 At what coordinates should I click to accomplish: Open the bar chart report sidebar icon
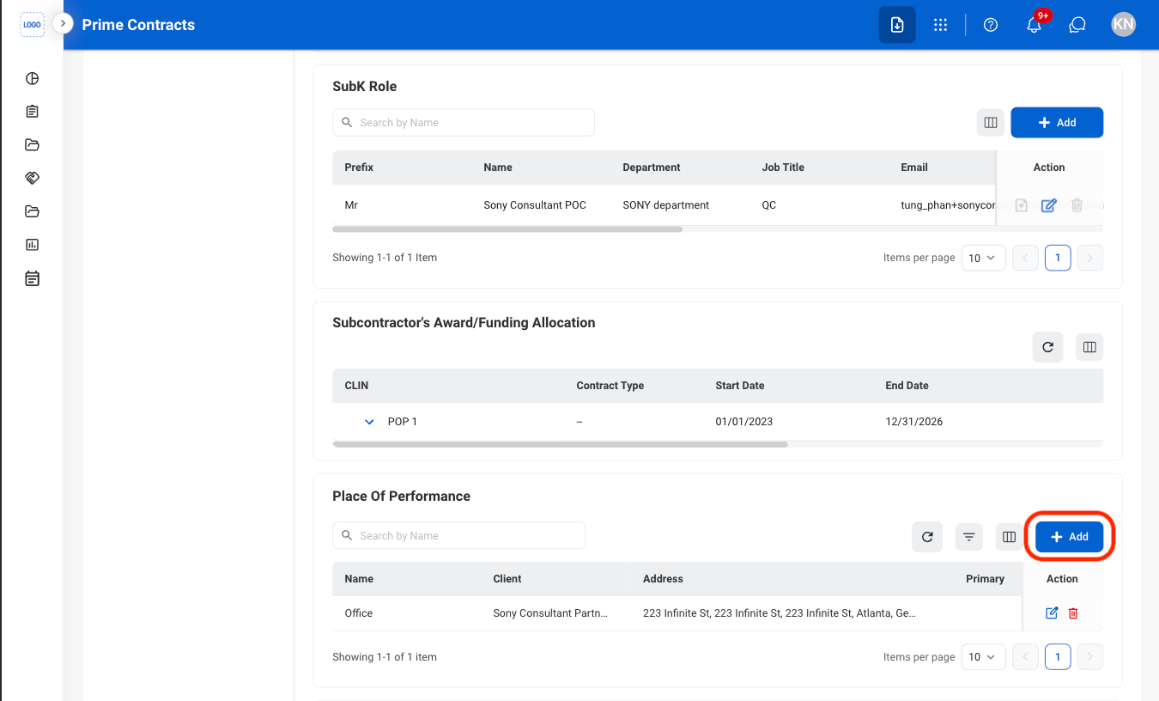click(33, 245)
